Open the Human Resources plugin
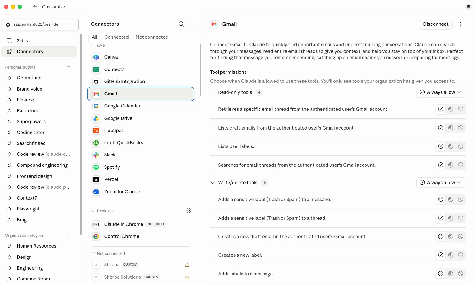475x285 pixels. point(39,246)
